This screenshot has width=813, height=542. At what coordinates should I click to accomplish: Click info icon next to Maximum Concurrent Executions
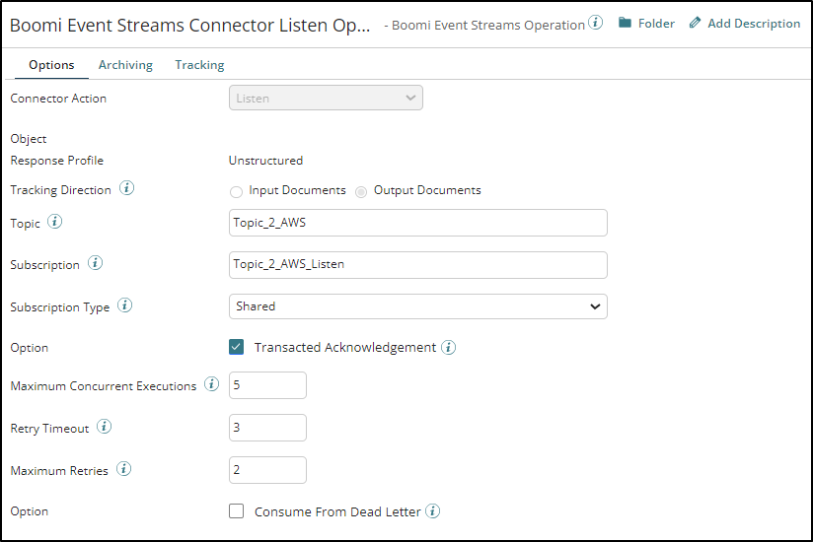coord(211,384)
